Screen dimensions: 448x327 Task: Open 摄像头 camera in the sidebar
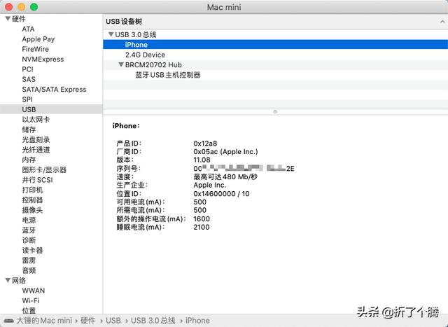point(32,210)
